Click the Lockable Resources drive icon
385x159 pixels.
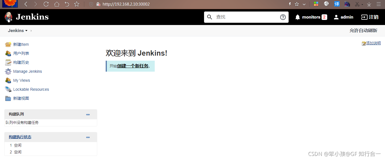[8, 89]
